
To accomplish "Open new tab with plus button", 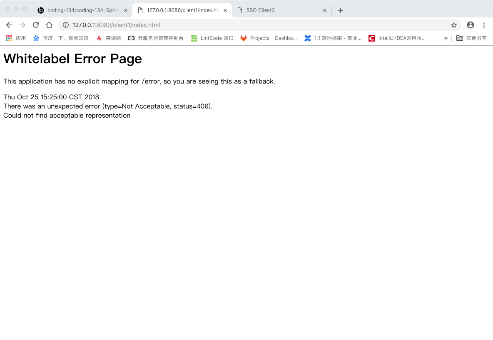I will (341, 10).
